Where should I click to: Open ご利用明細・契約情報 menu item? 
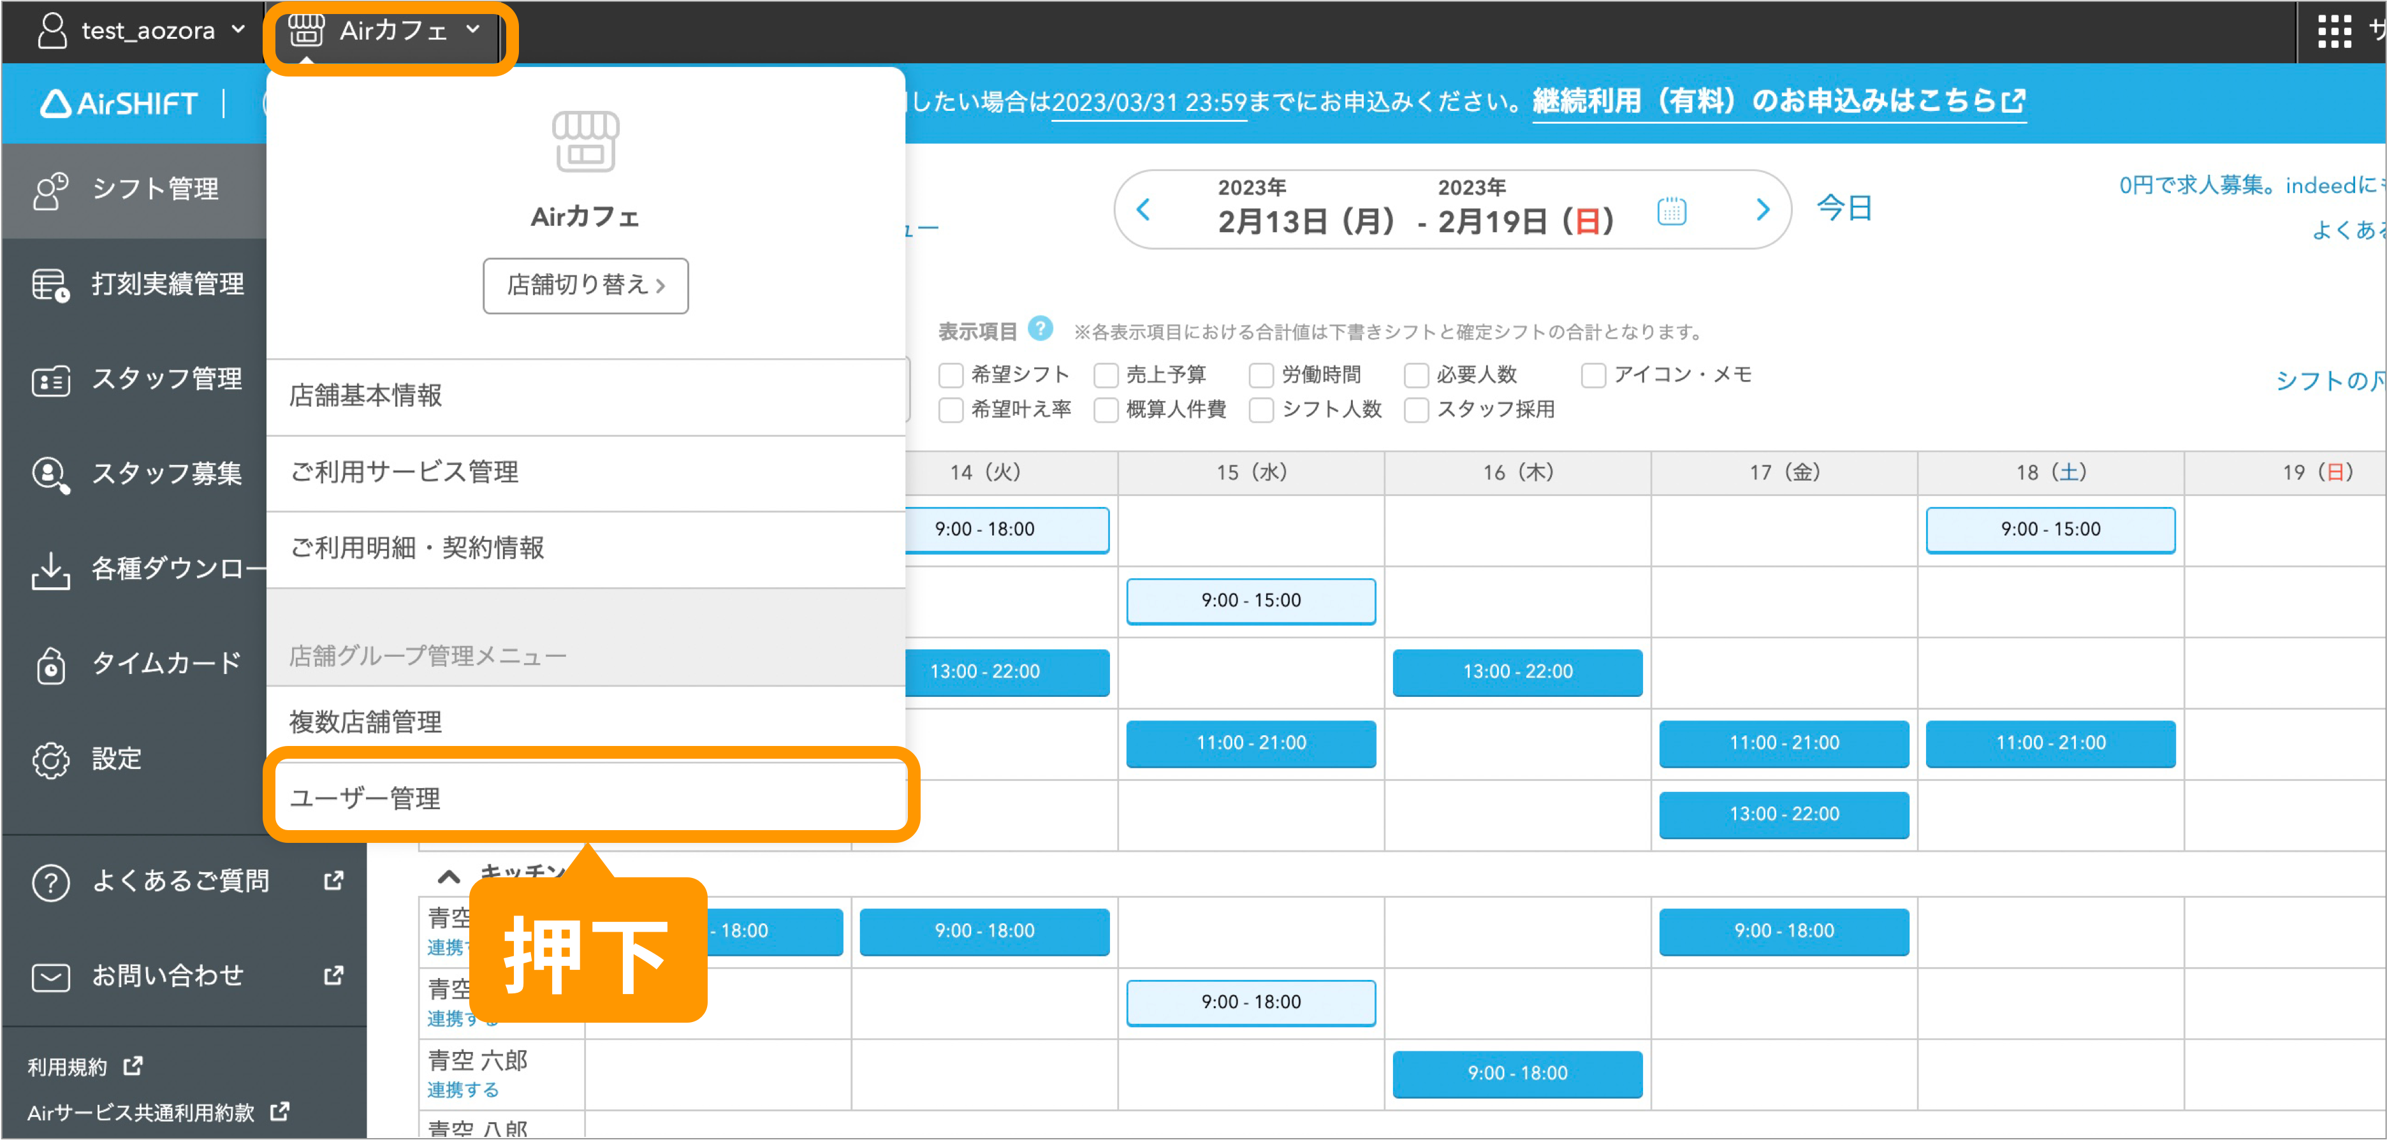[586, 549]
